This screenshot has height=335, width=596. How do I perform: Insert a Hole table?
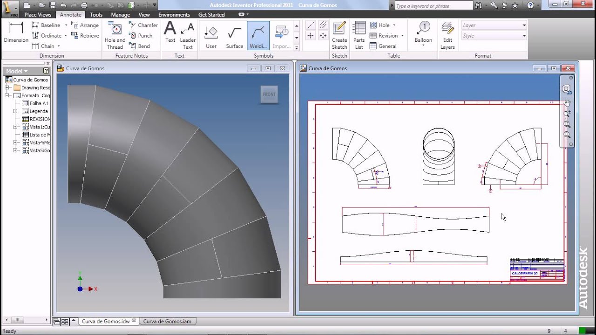(380, 25)
